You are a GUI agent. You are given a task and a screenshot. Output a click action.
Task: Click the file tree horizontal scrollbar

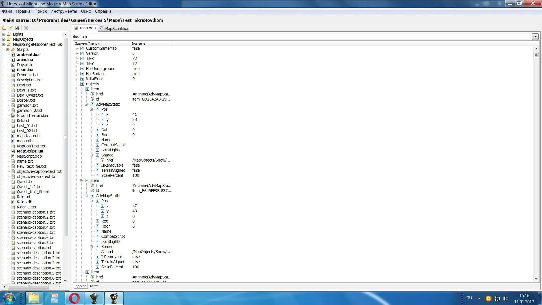tap(28, 287)
